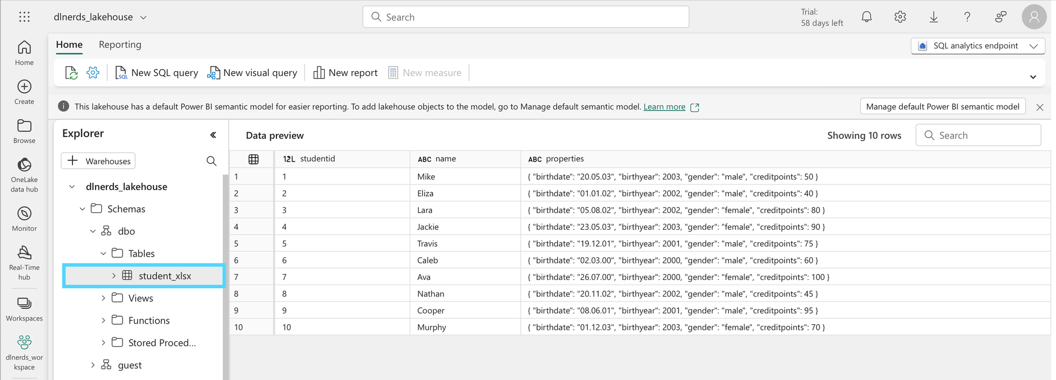
Task: Open the app launcher grid icon
Action: click(x=24, y=17)
